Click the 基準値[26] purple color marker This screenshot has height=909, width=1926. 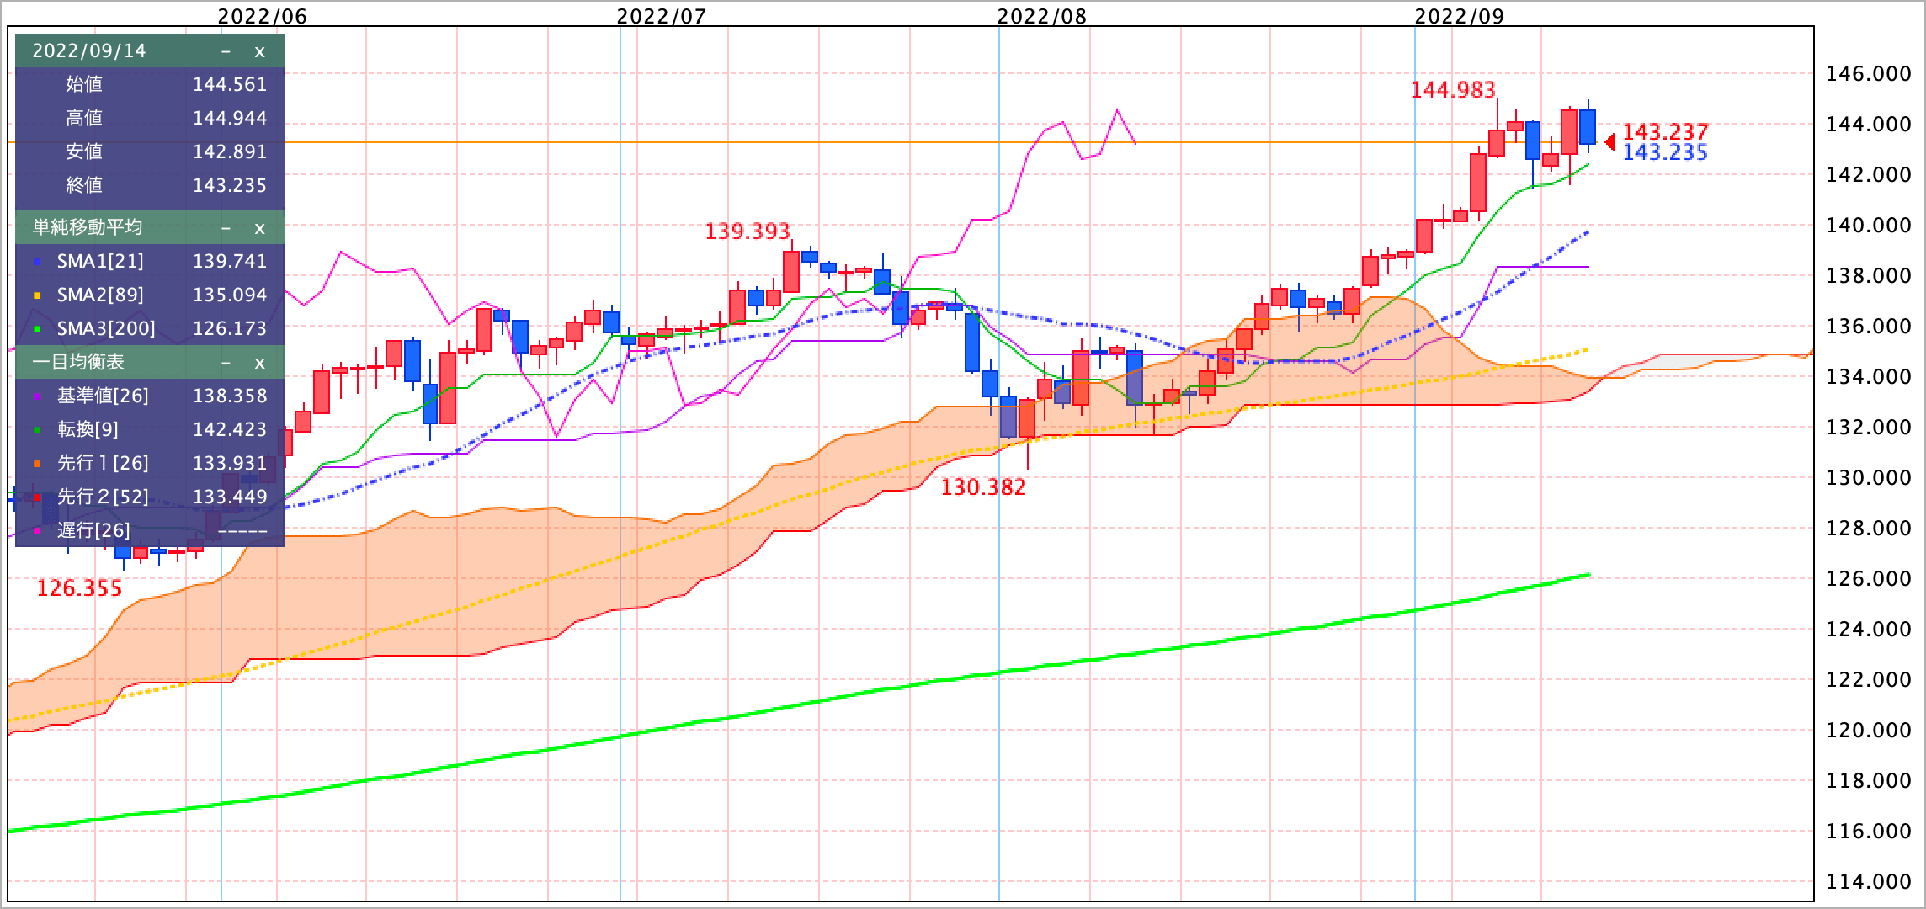click(37, 397)
